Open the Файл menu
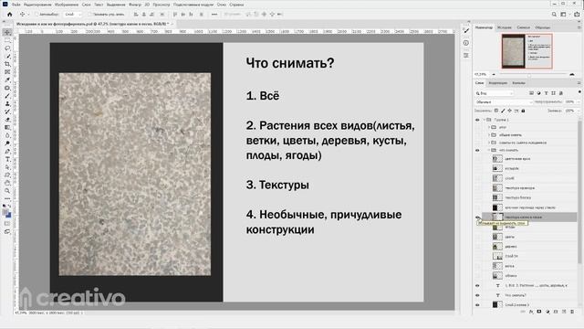The height and width of the screenshot is (329, 584). [16, 5]
